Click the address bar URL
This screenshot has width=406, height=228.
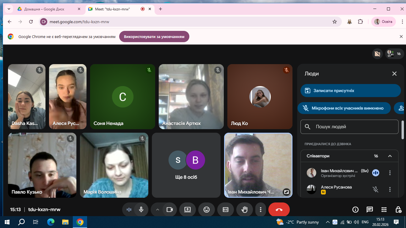coord(79,22)
